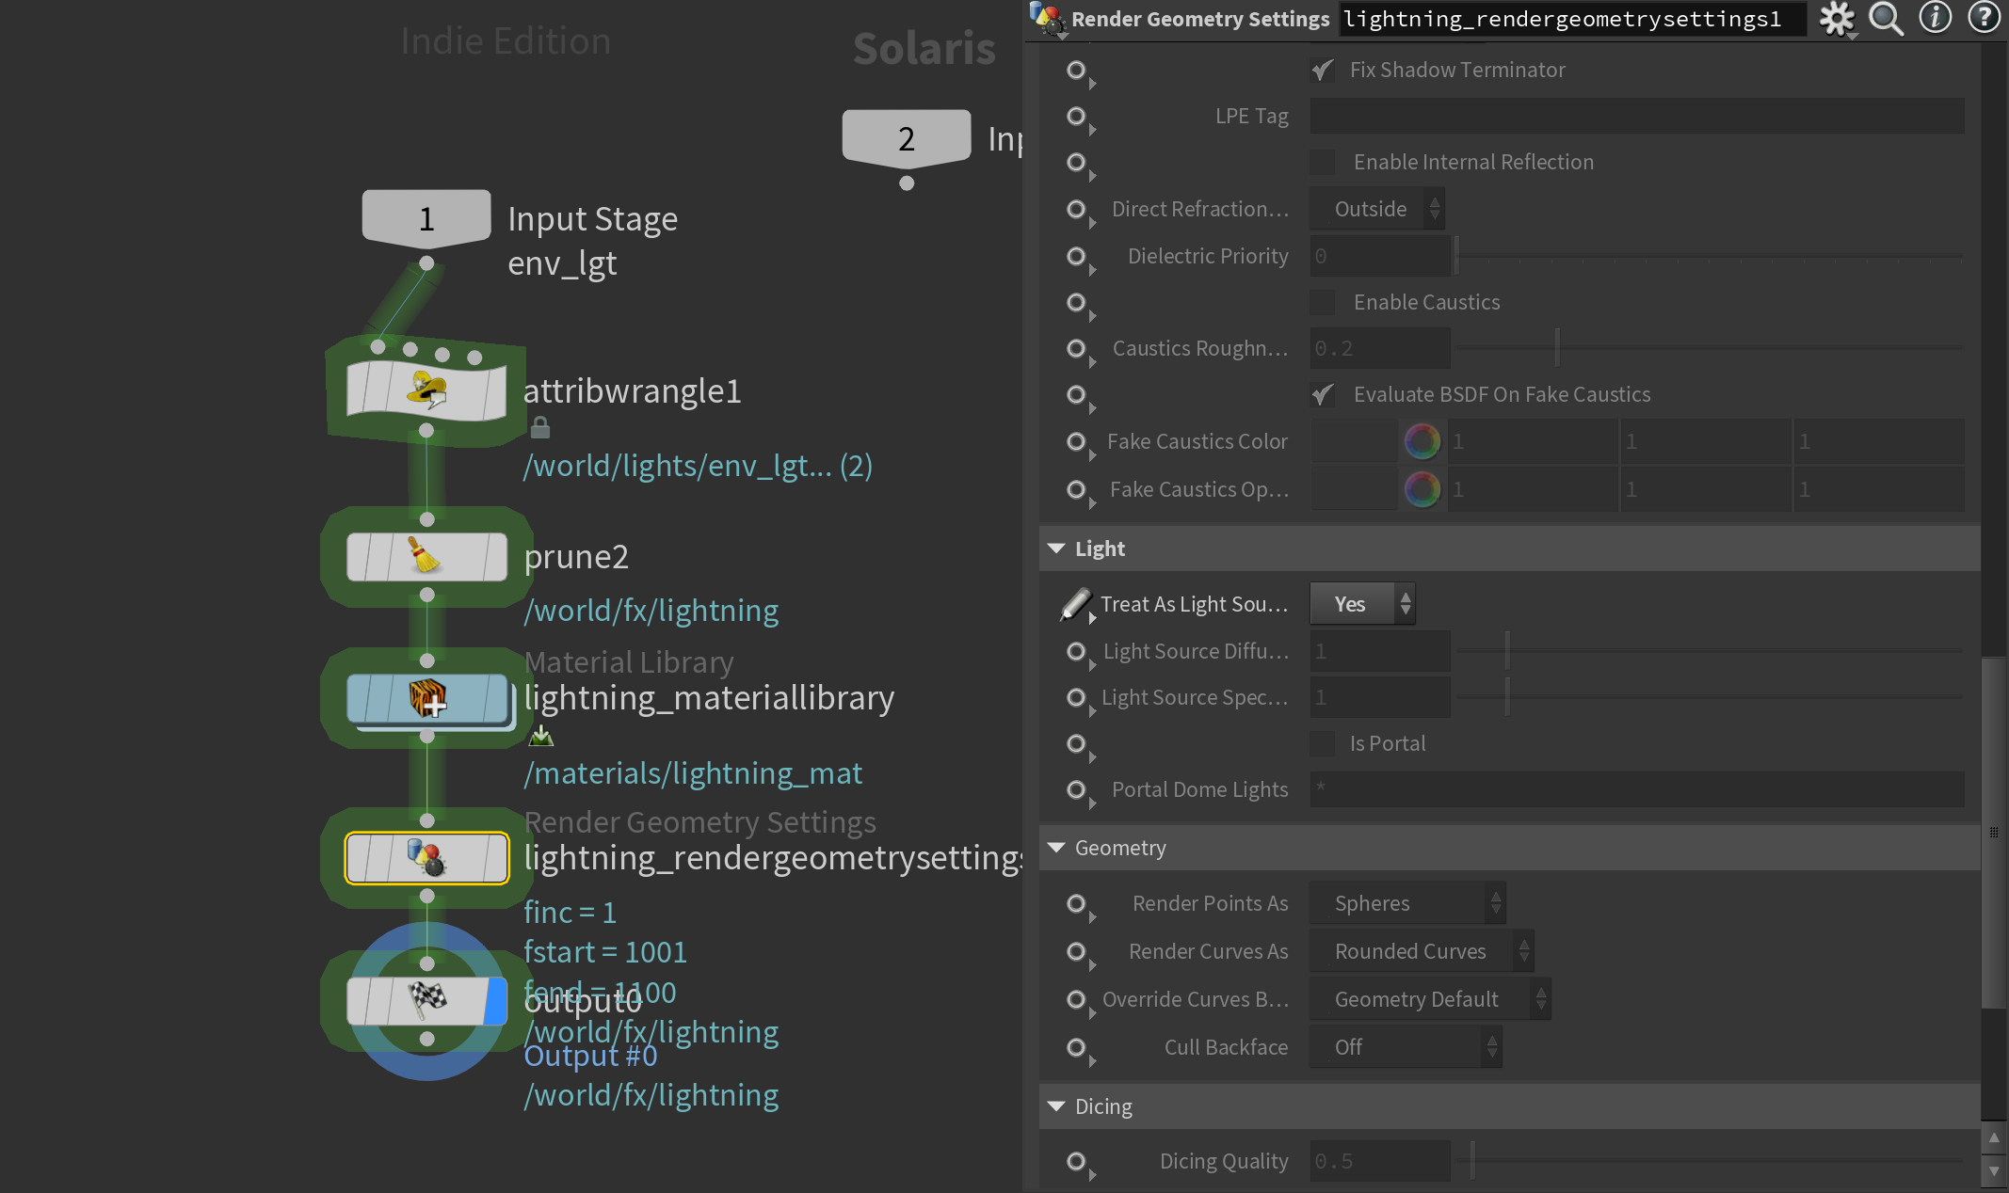Click the gear settings icon in parameter header
Viewport: 2009px width, 1193px height.
coord(1836,18)
